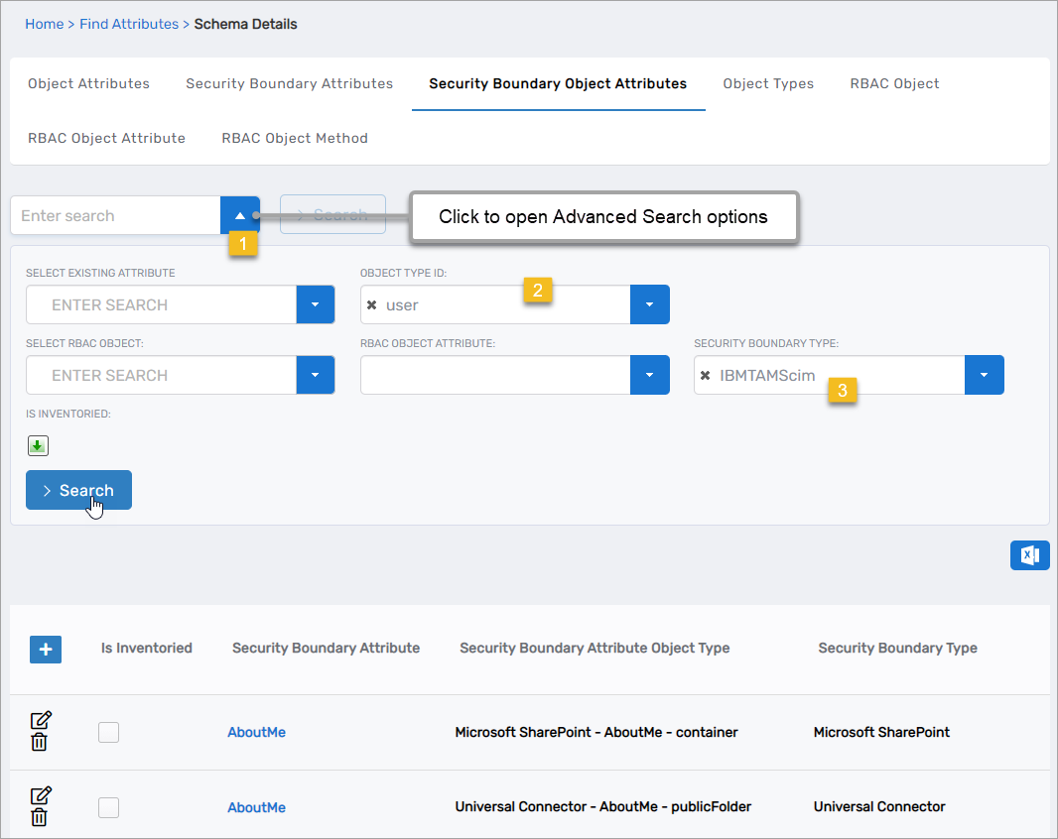
Task: Remove the user object type value
Action: 371,305
